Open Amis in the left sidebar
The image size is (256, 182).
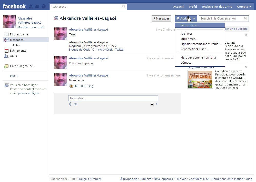[13, 56]
